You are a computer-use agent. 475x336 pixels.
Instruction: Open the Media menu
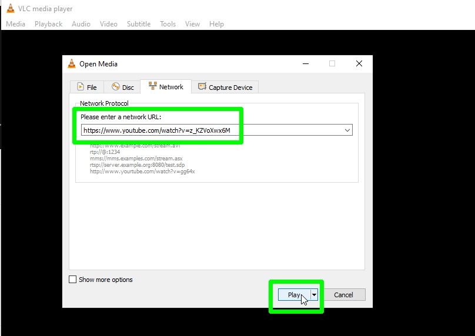tap(15, 24)
